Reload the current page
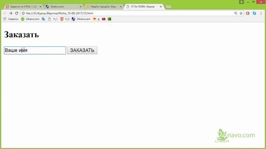The image size is (266, 149). pos(17,13)
